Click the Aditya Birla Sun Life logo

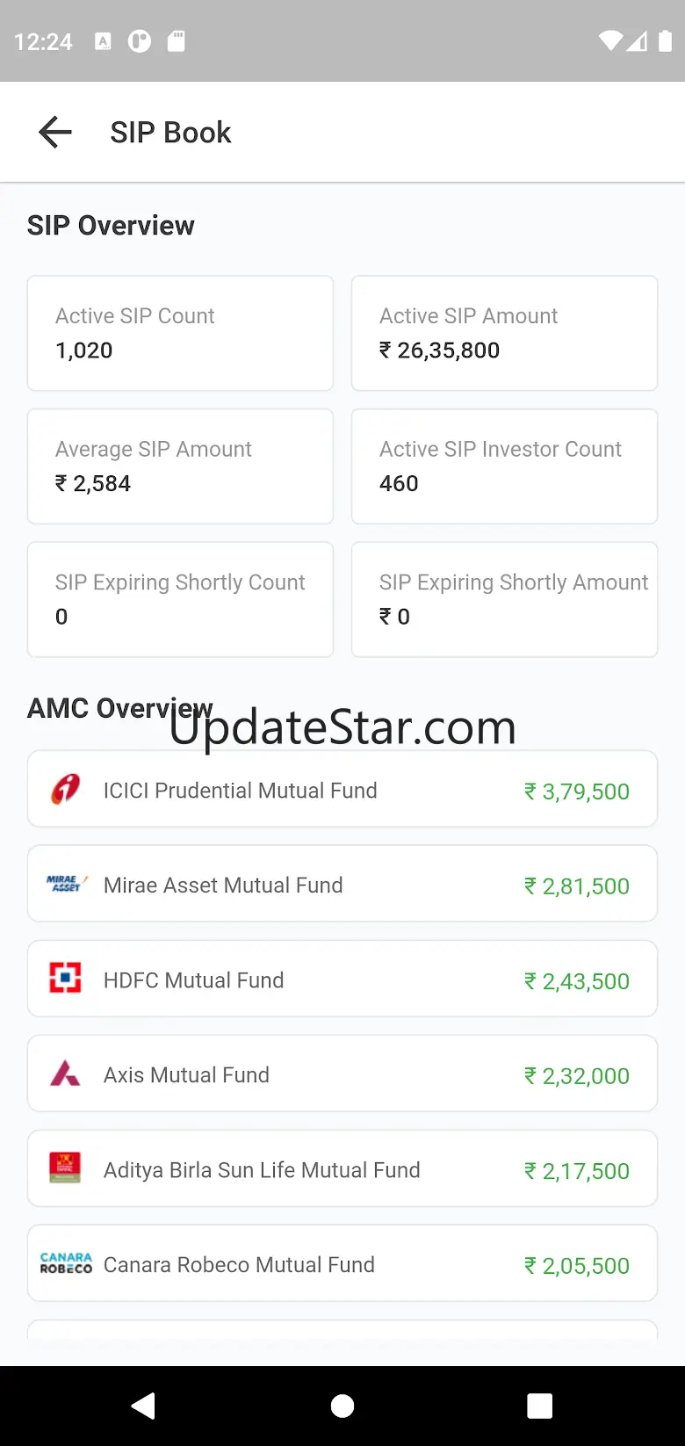(65, 1168)
